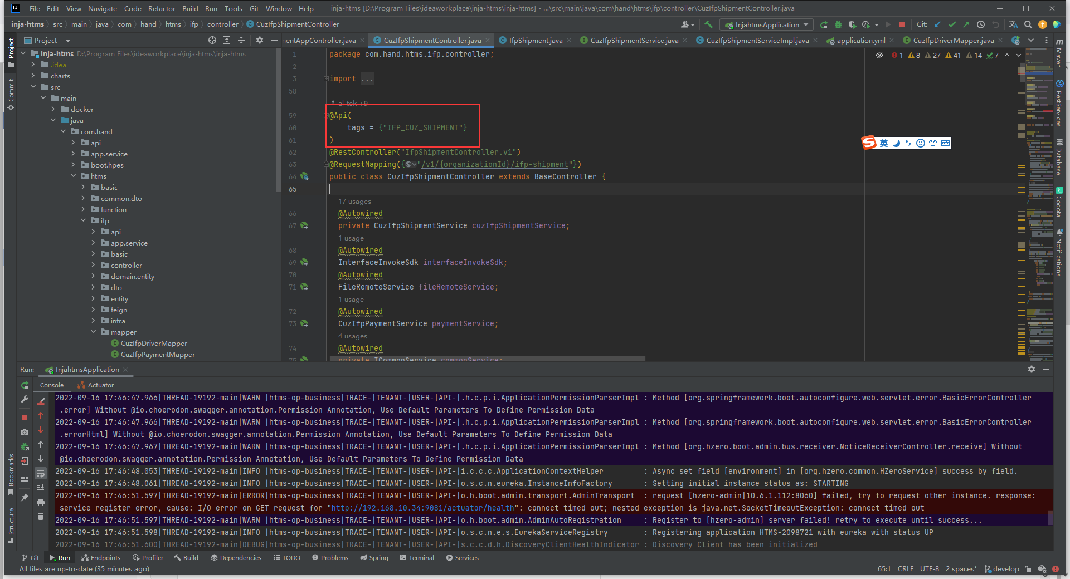Take a thread dump with the camera icon
Viewport: 1070px width, 579px height.
(x=25, y=432)
